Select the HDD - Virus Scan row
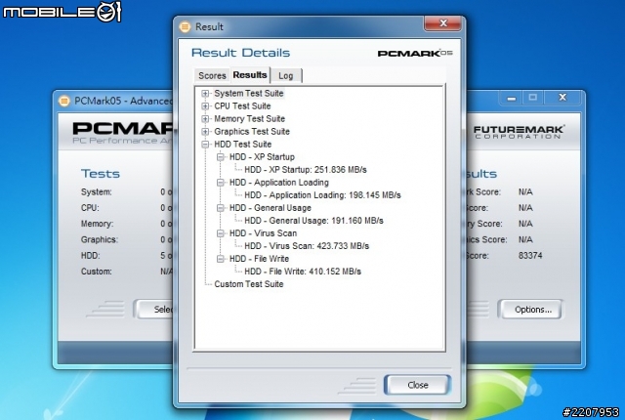This screenshot has width=625, height=420. (263, 233)
